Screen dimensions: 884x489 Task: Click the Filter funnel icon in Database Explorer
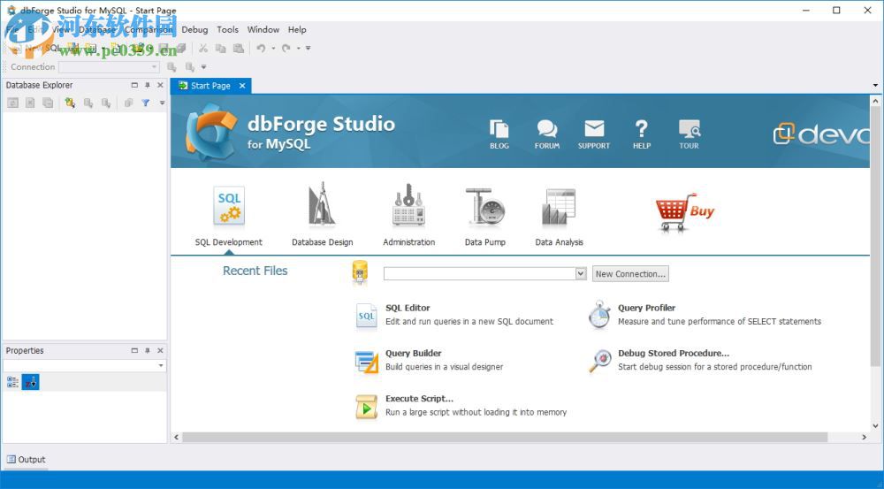tap(146, 103)
